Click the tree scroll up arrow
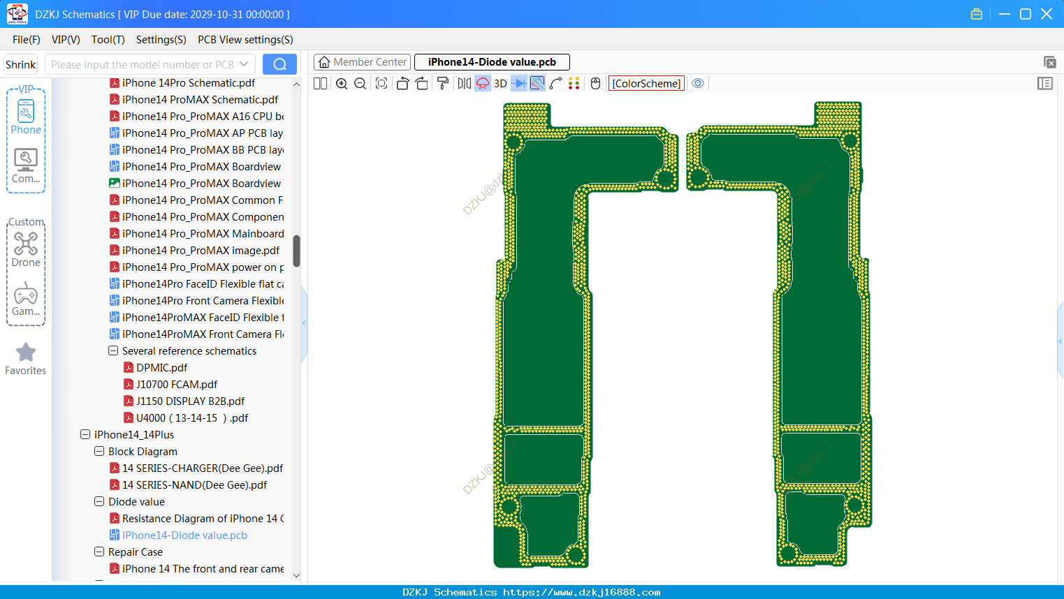This screenshot has height=599, width=1064. (296, 84)
